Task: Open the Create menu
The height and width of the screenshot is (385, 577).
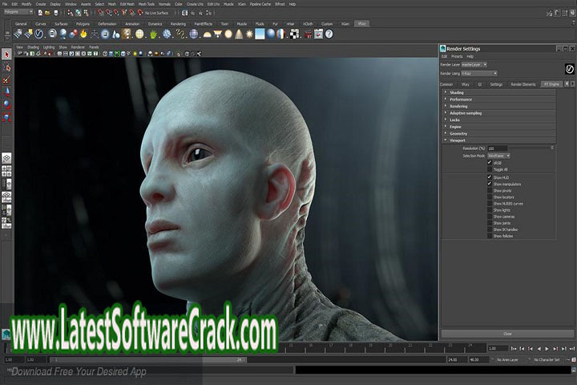Action: [41, 4]
